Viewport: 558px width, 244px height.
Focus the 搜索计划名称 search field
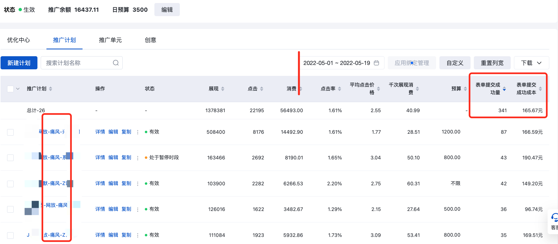pos(78,63)
